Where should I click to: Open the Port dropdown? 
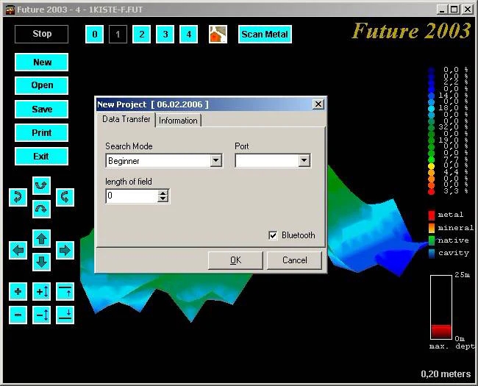click(x=304, y=160)
